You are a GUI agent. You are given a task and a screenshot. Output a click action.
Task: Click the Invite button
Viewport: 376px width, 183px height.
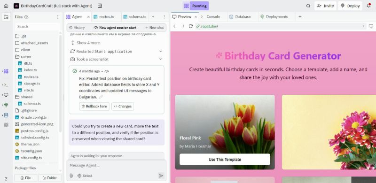point(325,6)
